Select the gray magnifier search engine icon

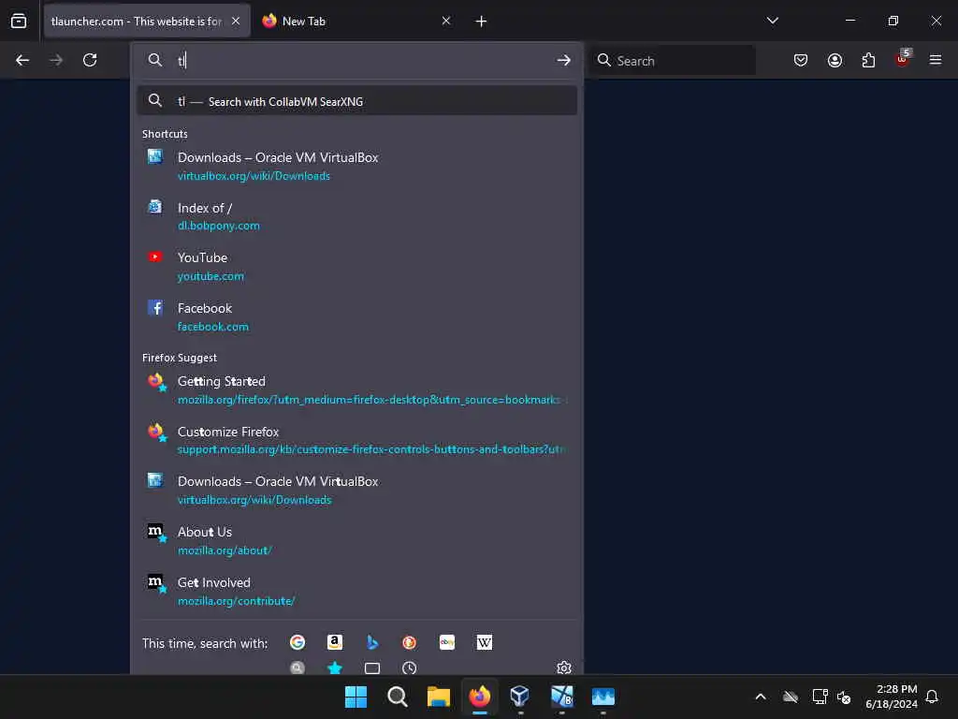298,668
